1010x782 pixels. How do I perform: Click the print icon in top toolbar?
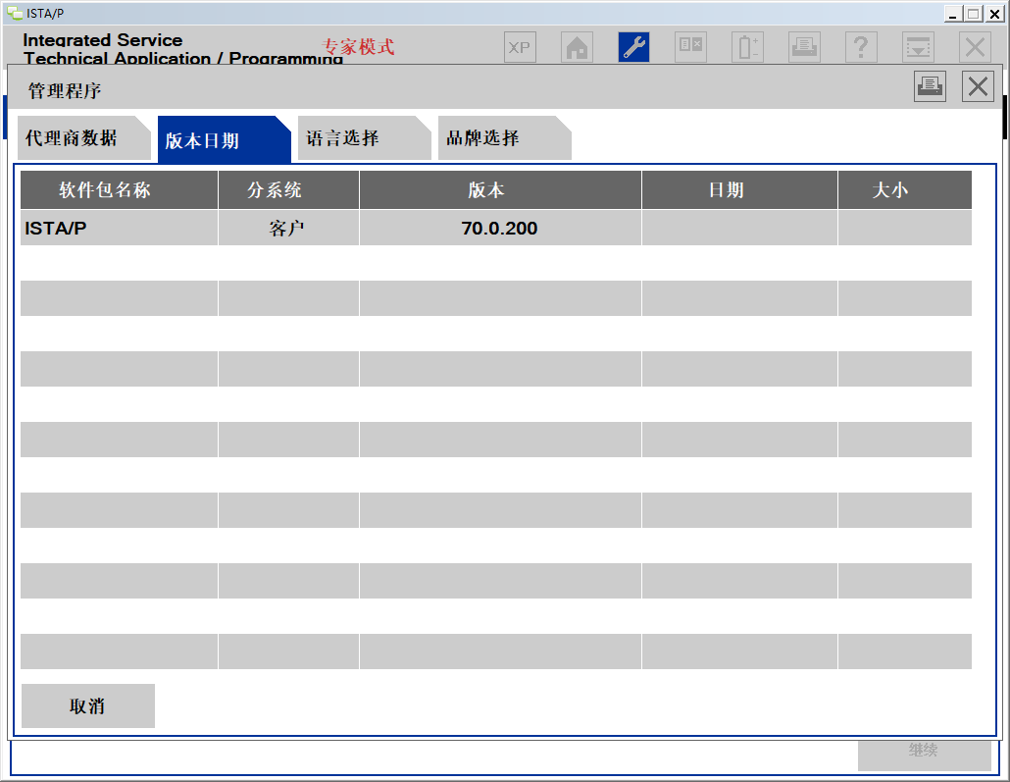tap(804, 47)
